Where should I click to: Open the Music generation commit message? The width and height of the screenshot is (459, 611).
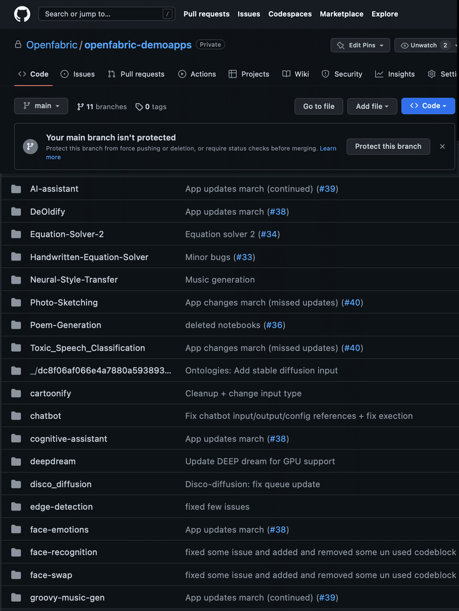point(220,280)
